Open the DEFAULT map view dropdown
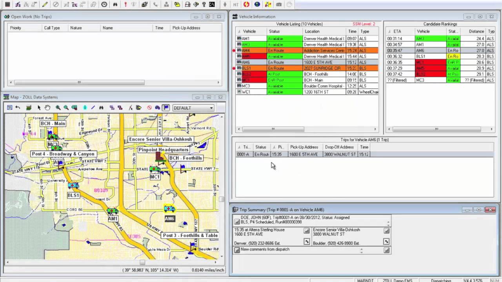This screenshot has width=502, height=282. (x=193, y=108)
